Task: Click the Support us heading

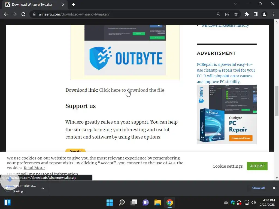Action: [x=81, y=106]
